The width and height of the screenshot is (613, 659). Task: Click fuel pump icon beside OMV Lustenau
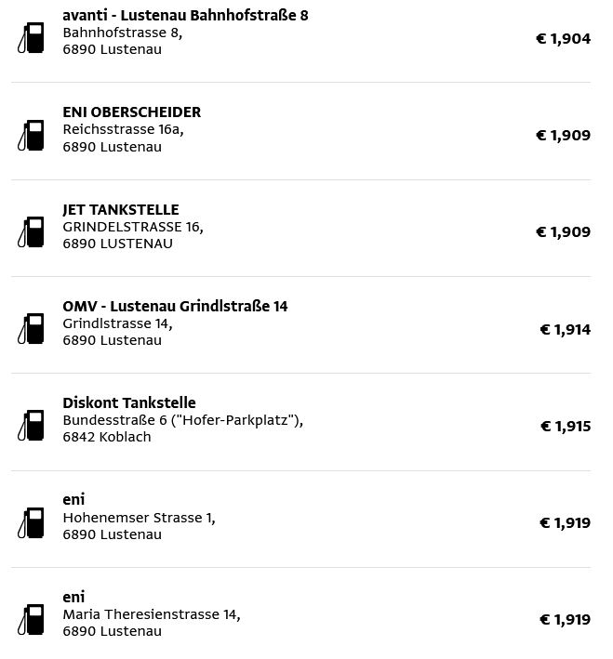coord(33,329)
